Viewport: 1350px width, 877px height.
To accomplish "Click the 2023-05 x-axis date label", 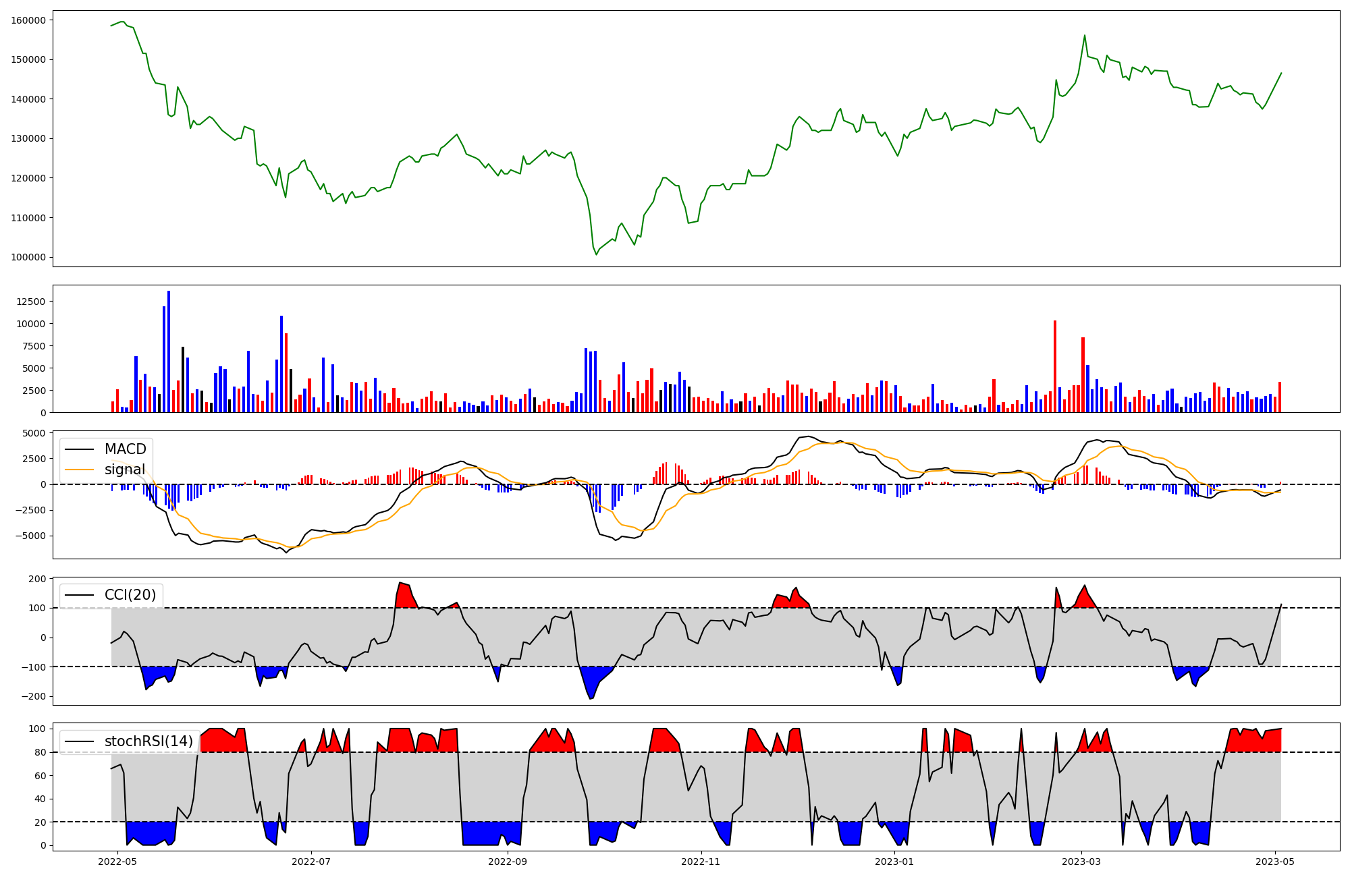I will coord(1275,861).
